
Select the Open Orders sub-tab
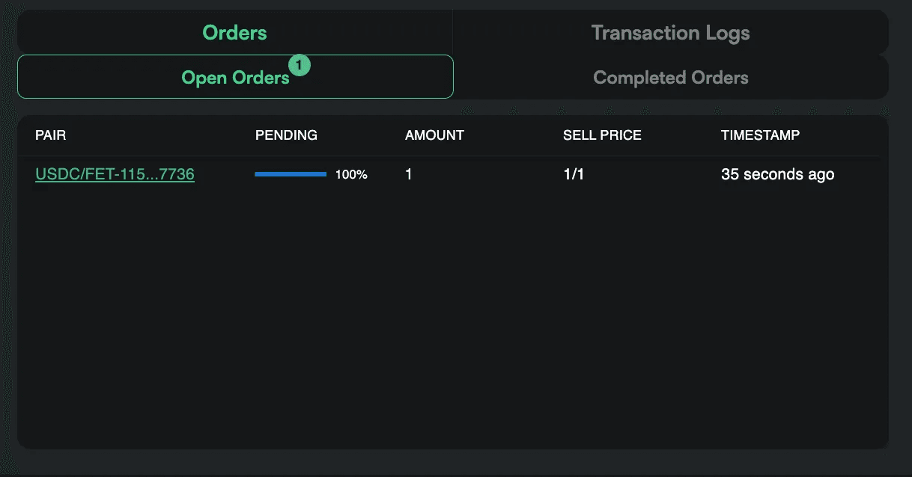pyautogui.click(x=235, y=77)
